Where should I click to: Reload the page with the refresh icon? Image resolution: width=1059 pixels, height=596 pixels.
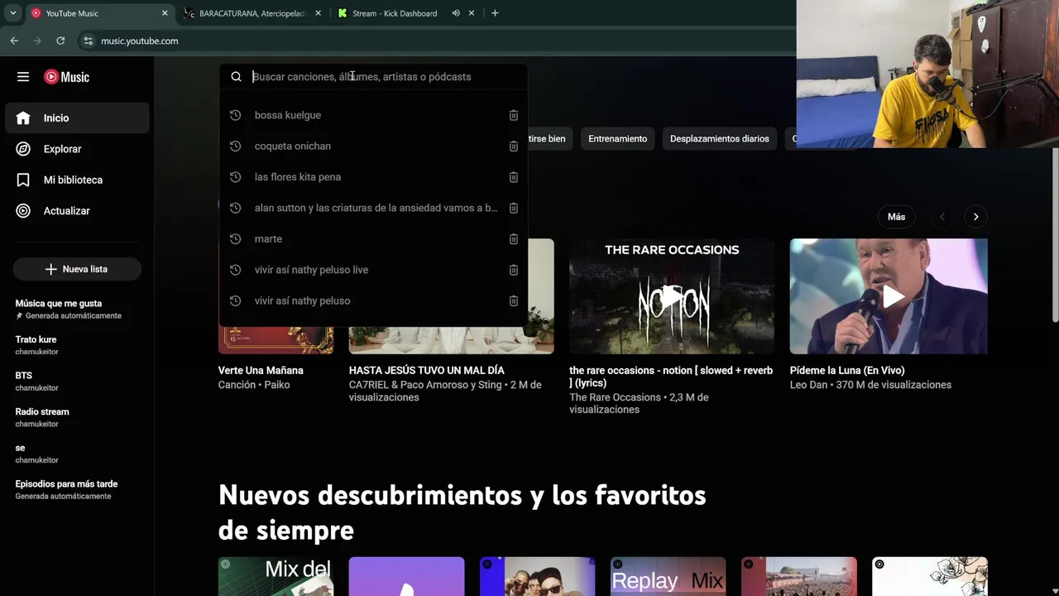[x=60, y=41]
